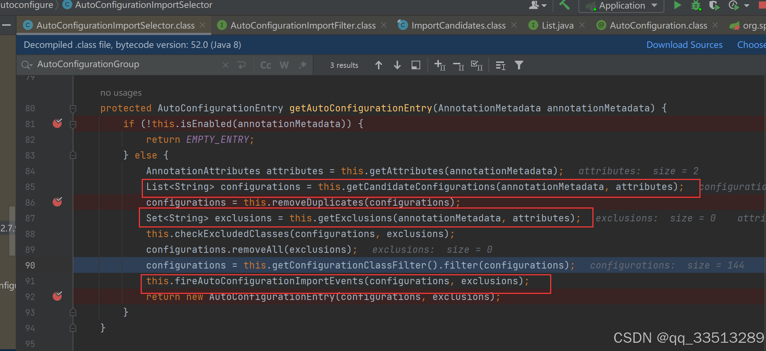The width and height of the screenshot is (766, 351).
Task: Open the AutoConfiguration.class tab
Action: click(x=658, y=25)
